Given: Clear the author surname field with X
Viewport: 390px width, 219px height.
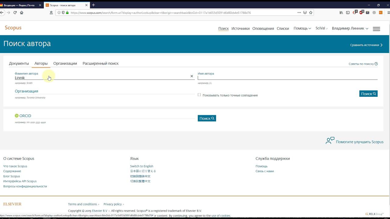Looking at the screenshot, I should tap(192, 76).
